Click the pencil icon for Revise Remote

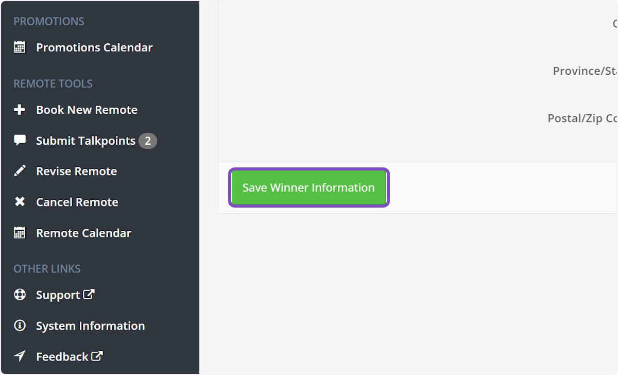click(19, 171)
